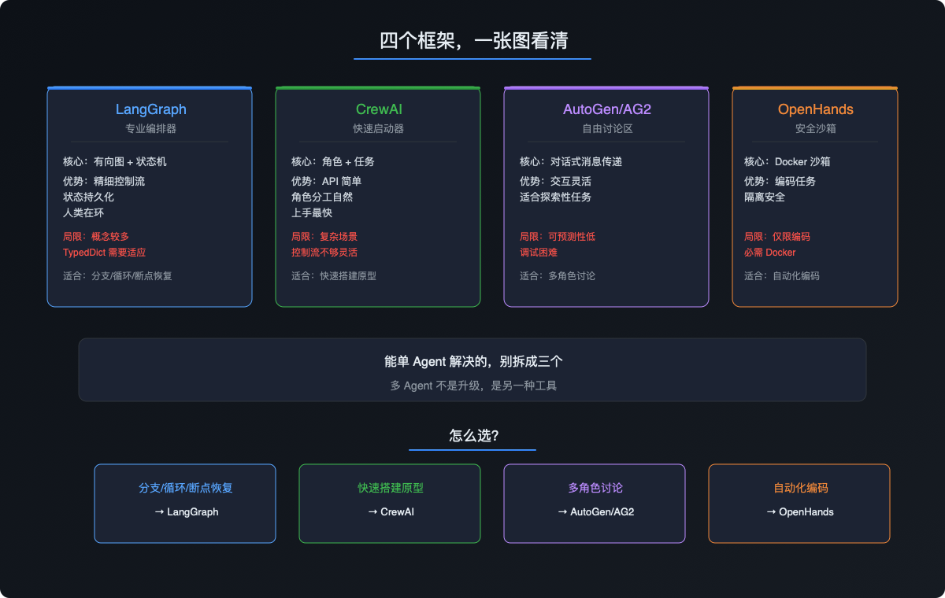Screen dimensions: 945x598
Task: Click the green label 快速搭建原型 in bottom card
Action: [x=391, y=488]
